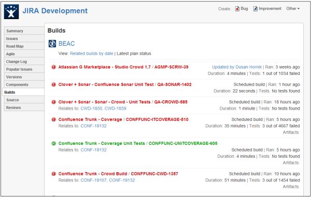Click the 'Duration: 51 minutes' text

(225, 180)
